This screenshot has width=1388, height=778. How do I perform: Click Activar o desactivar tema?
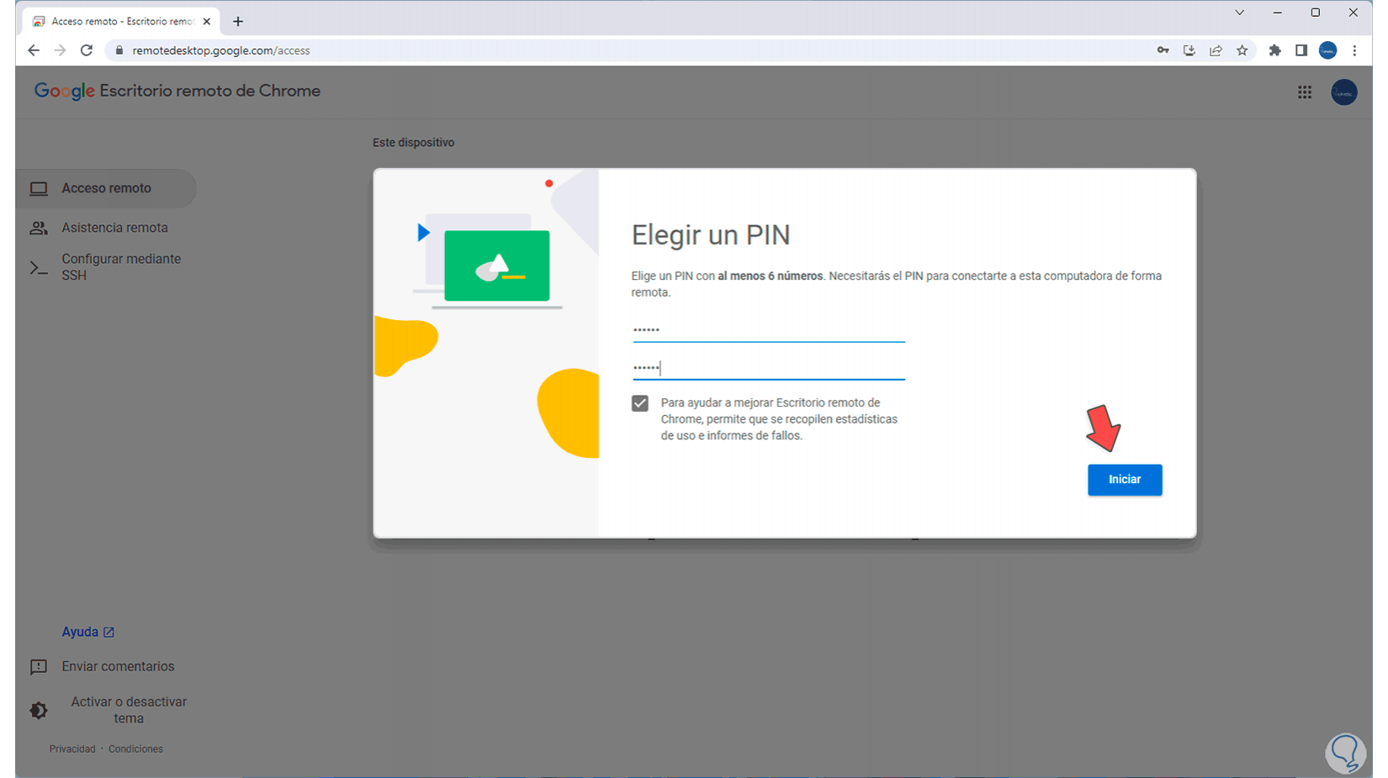[x=129, y=710]
